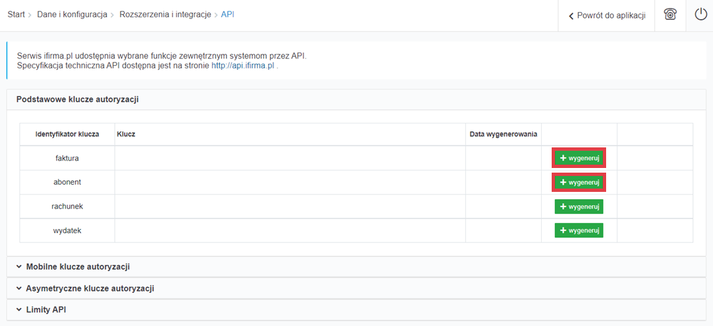Generate key for rachunek

click(x=579, y=206)
